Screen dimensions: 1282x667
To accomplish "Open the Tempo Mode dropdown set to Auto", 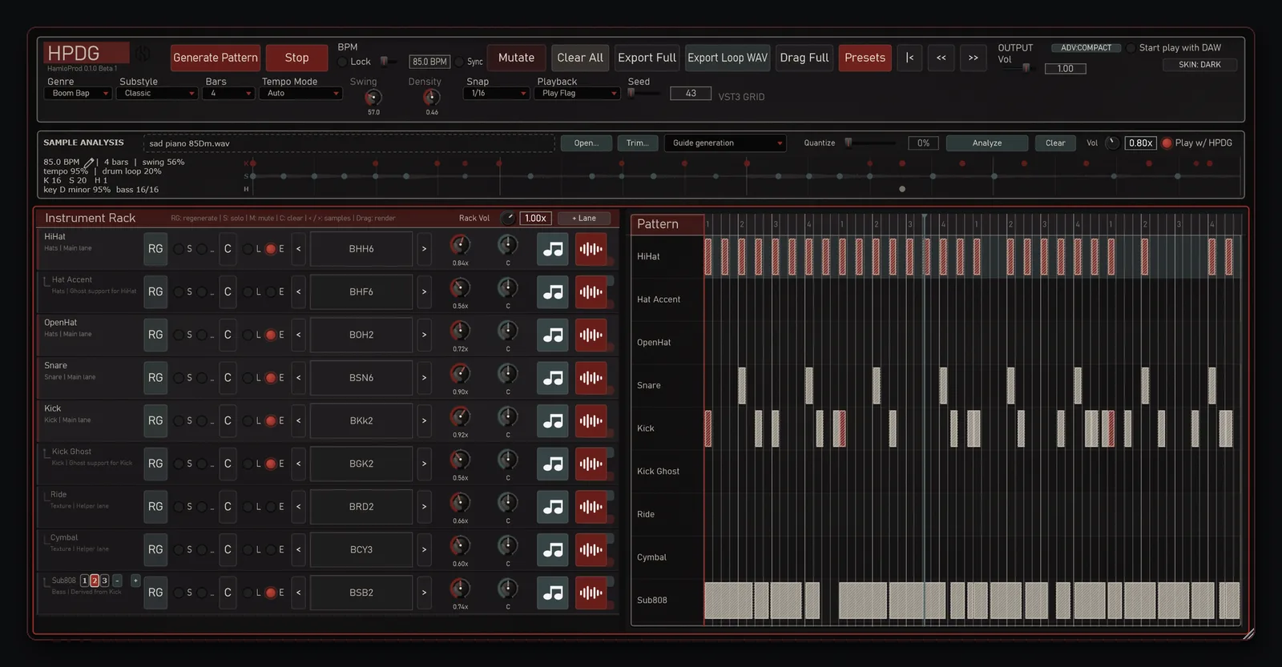I will [x=300, y=94].
